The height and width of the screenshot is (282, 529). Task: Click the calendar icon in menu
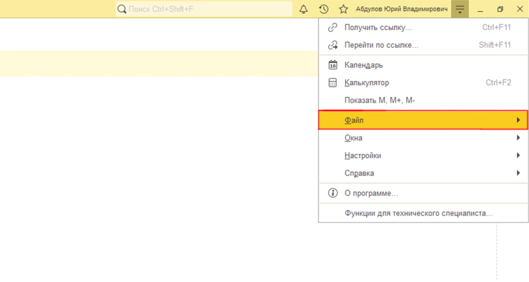(332, 65)
